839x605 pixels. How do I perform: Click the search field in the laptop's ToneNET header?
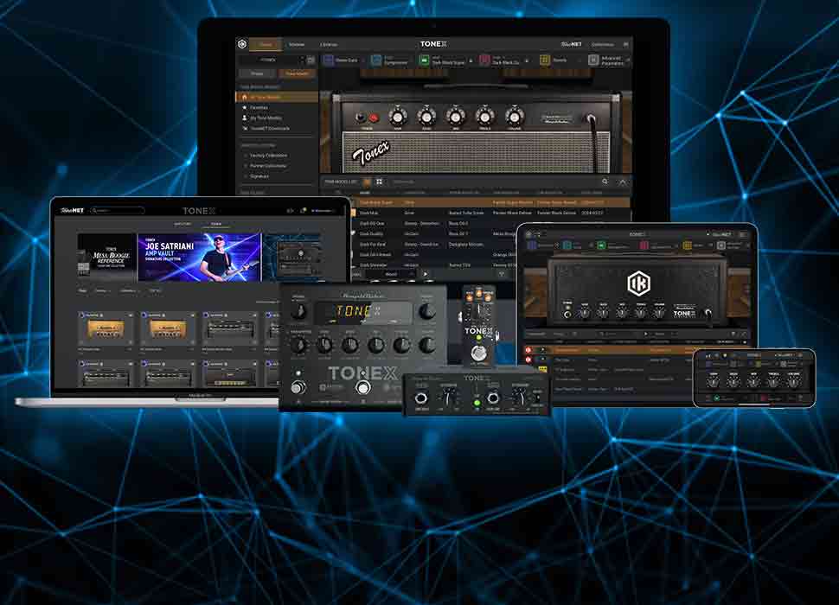pos(117,211)
